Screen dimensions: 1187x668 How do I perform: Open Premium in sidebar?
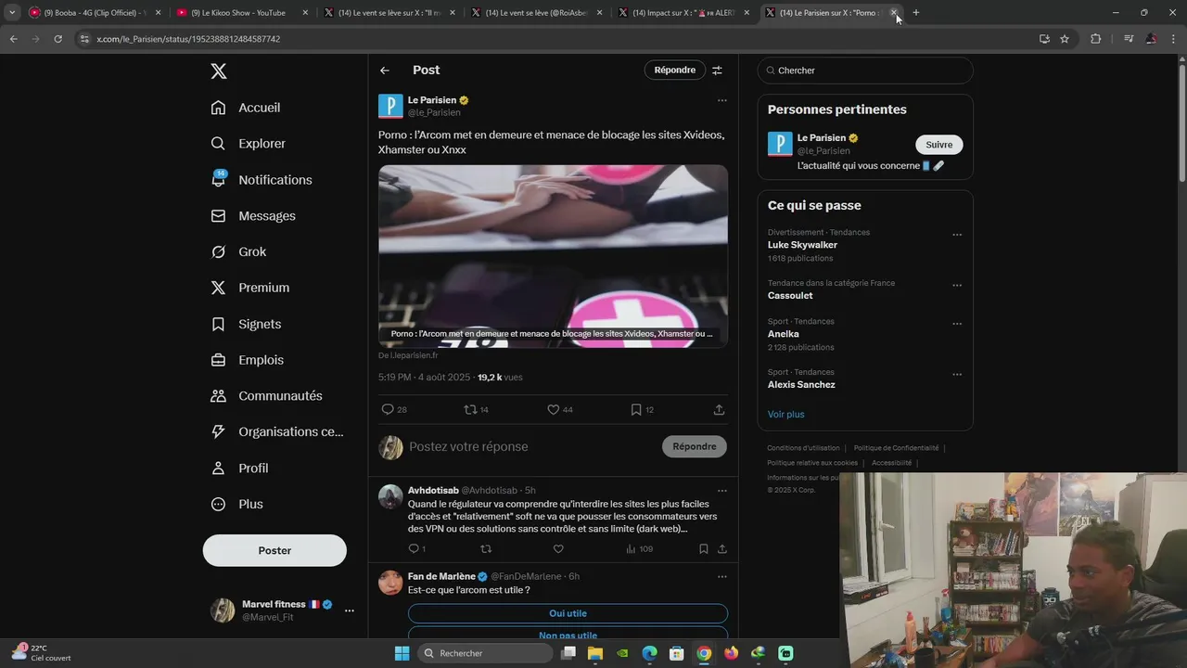tap(250, 288)
